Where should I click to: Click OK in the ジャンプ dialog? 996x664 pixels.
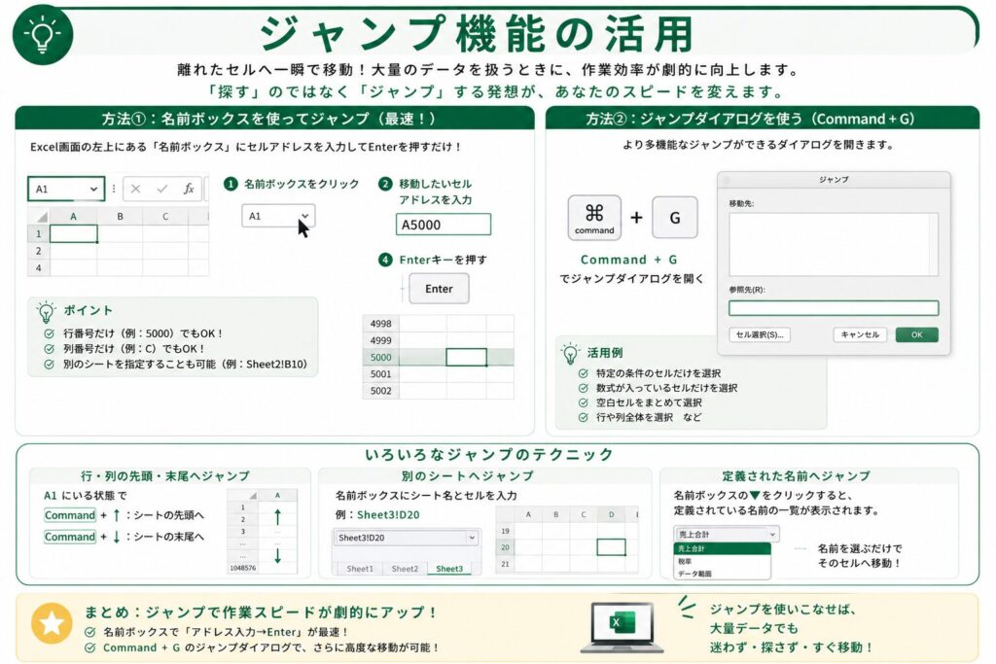click(916, 334)
